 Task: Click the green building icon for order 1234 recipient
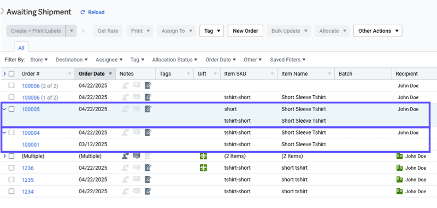click(x=399, y=191)
